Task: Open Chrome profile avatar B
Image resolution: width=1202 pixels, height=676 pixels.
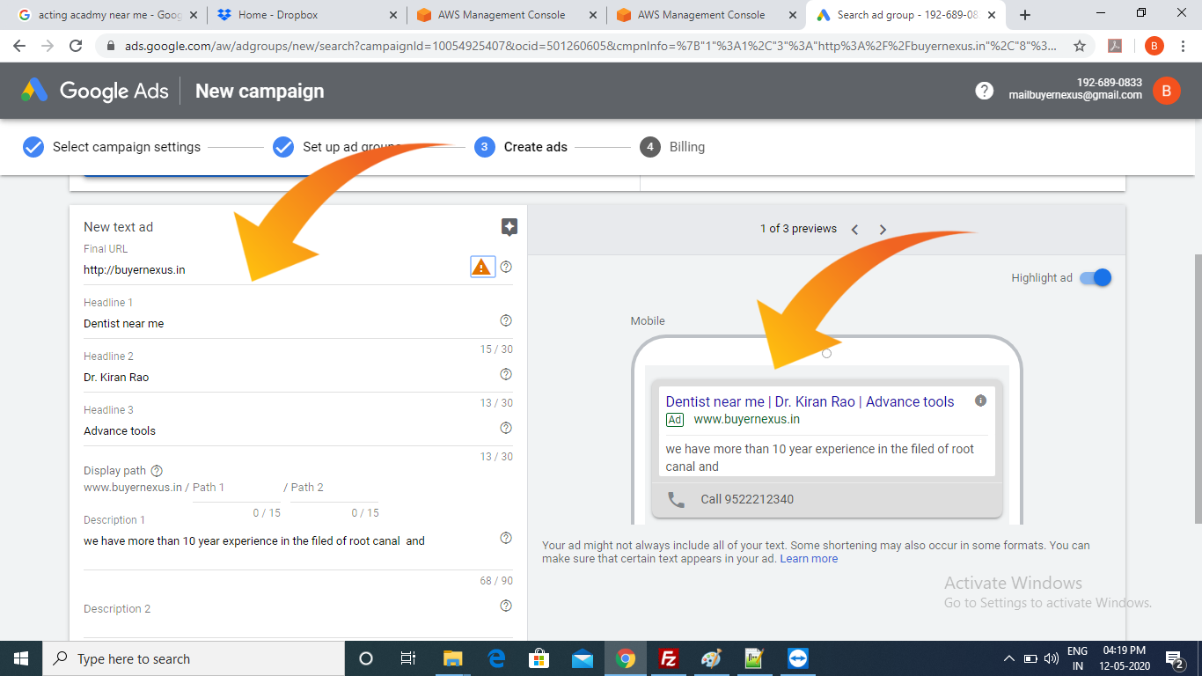Action: (1155, 46)
